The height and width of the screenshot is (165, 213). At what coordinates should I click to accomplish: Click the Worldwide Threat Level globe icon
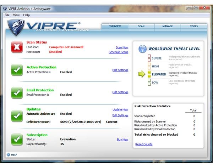(x=142, y=49)
